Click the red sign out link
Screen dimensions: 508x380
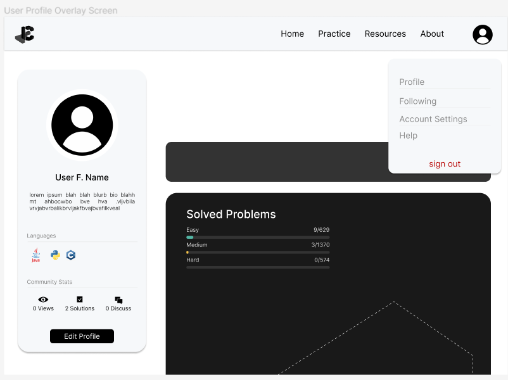445,164
